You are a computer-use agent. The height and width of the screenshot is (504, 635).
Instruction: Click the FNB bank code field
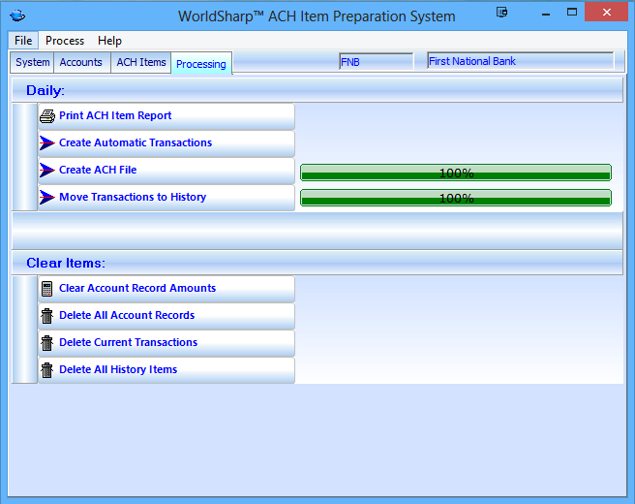click(x=377, y=62)
